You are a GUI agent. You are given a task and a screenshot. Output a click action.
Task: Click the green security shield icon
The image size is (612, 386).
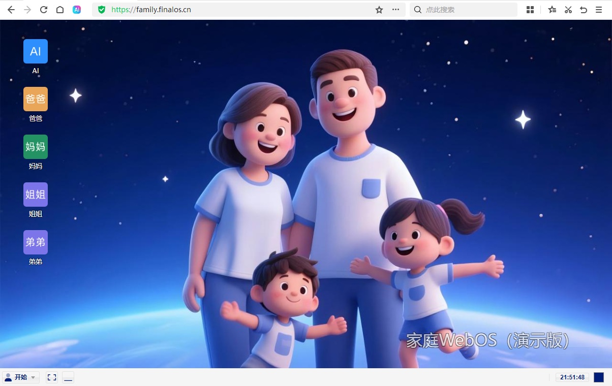tap(102, 10)
